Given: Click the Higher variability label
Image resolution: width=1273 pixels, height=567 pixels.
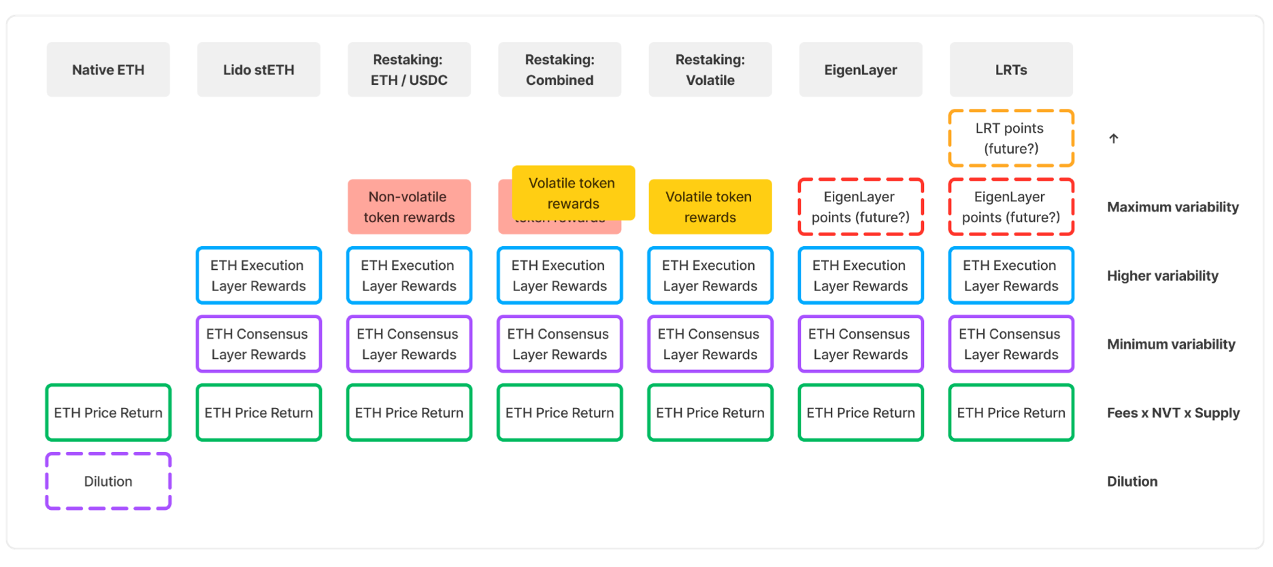Looking at the screenshot, I should point(1163,275).
